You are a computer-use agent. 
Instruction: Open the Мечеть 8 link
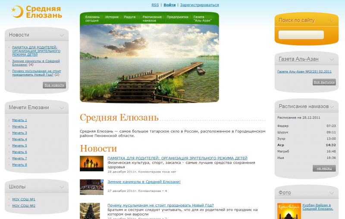[x=19, y=165]
